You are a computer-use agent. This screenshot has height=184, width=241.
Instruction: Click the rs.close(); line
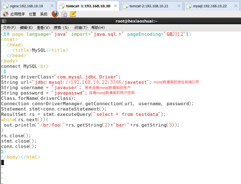tap(16, 136)
